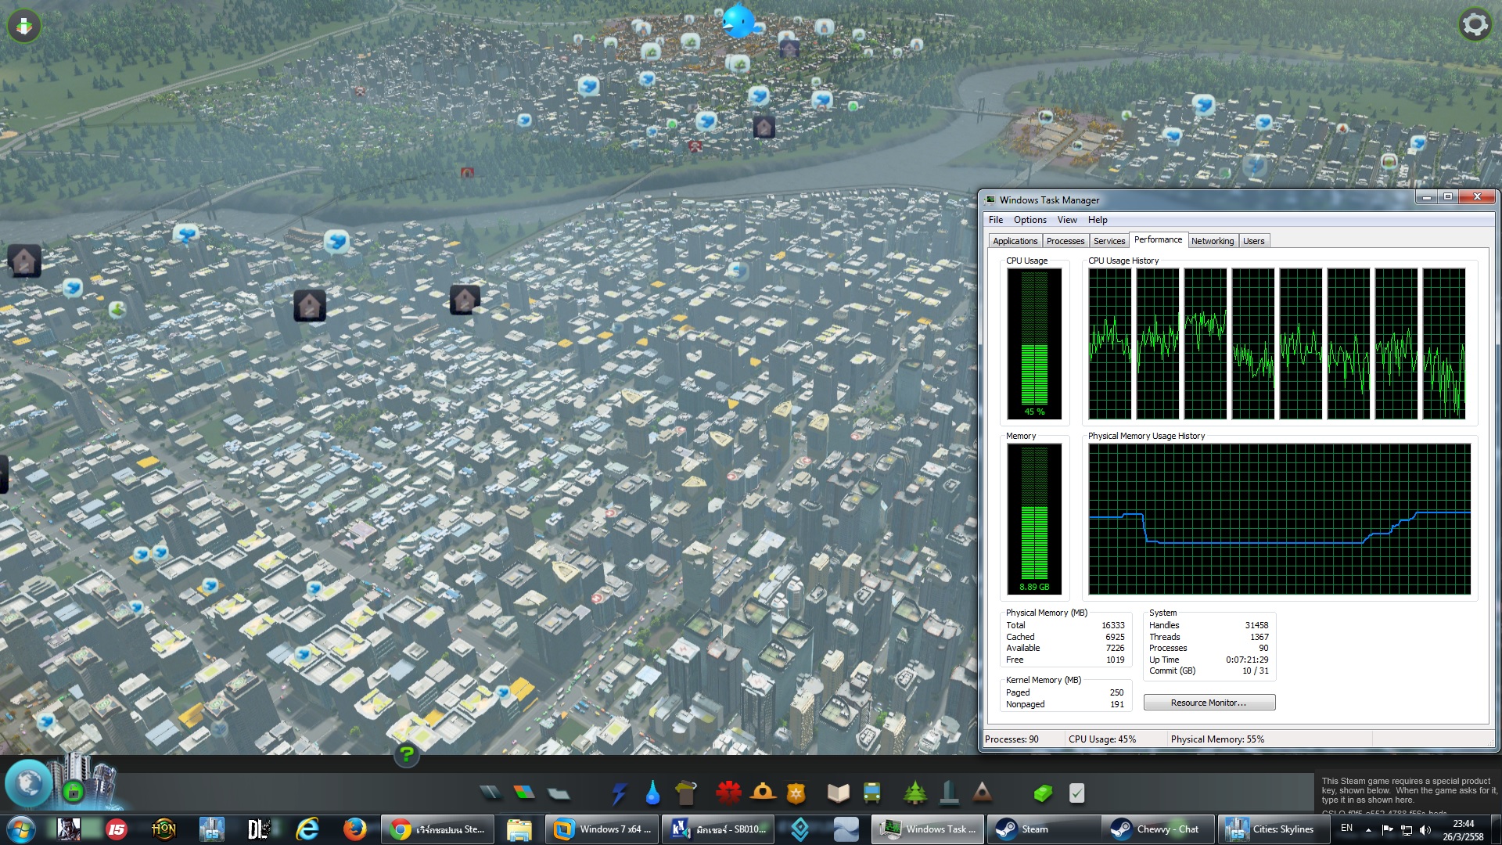
Task: Select the Police badge icon
Action: click(796, 793)
